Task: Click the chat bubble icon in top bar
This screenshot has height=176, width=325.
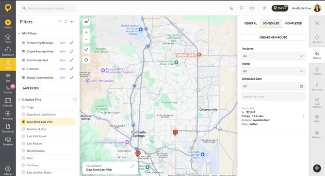Action: click(242, 8)
